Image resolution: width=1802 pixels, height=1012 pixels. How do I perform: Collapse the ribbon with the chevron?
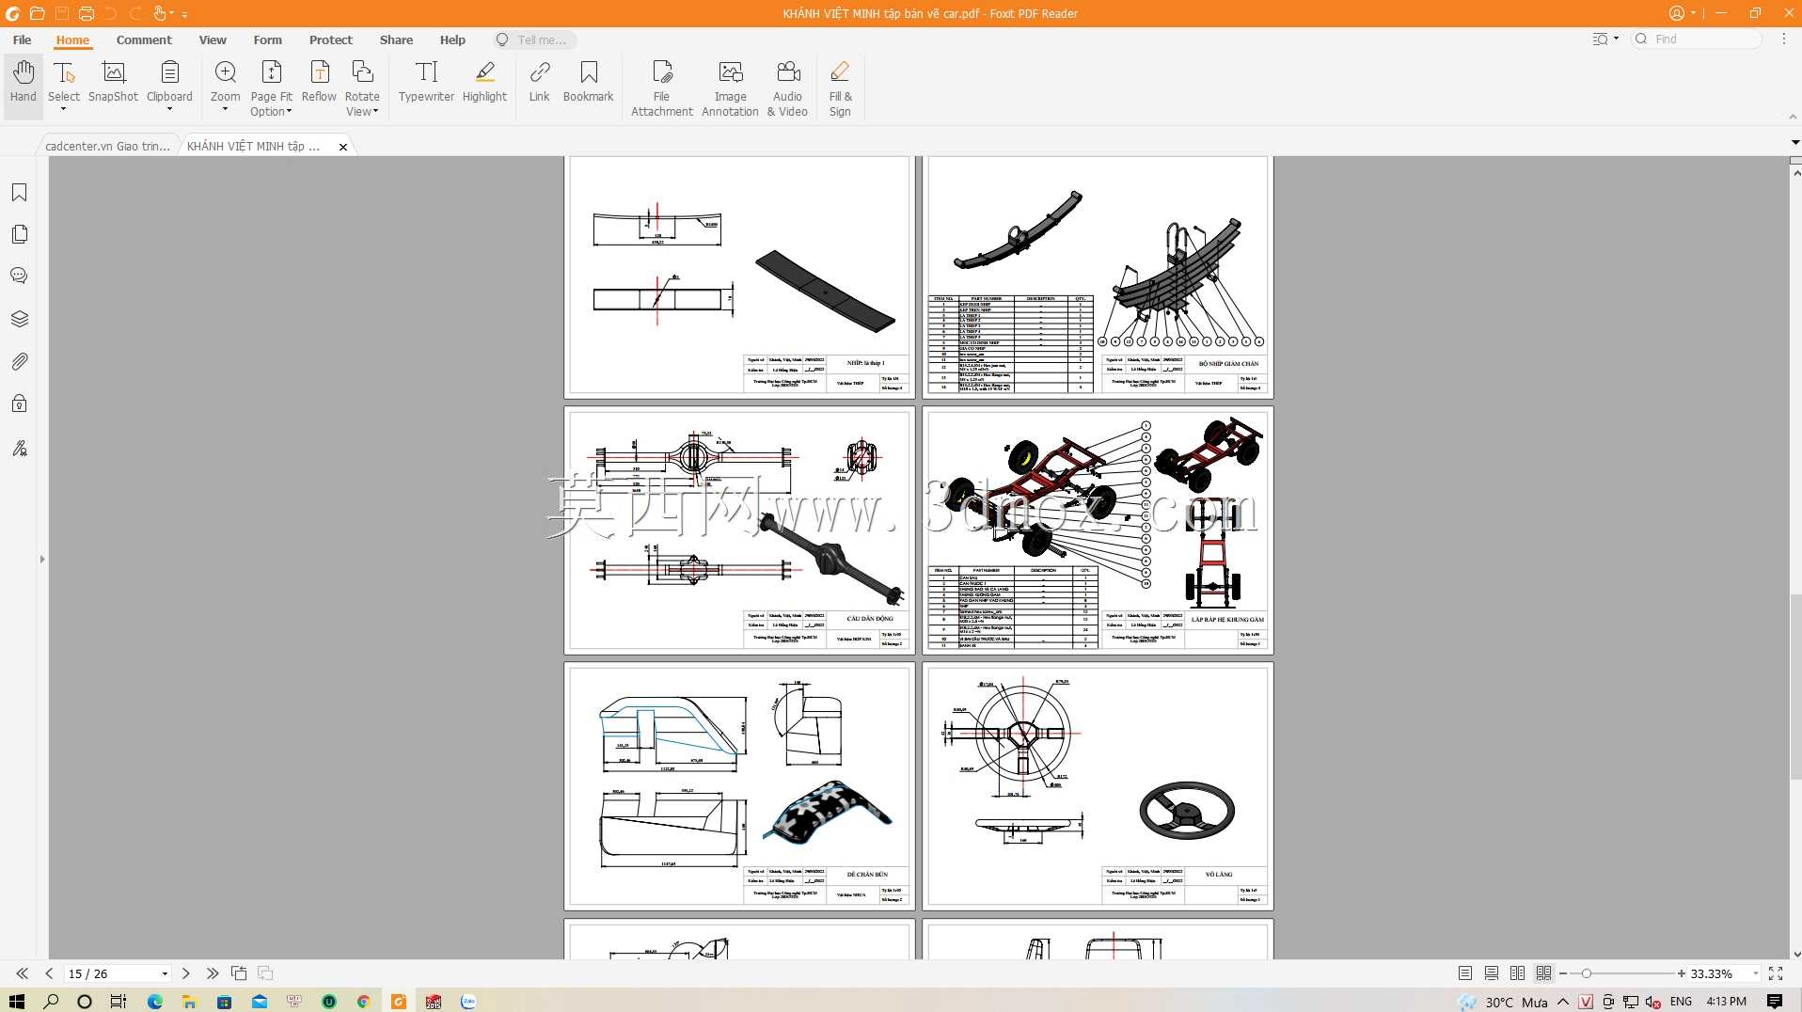click(1792, 117)
